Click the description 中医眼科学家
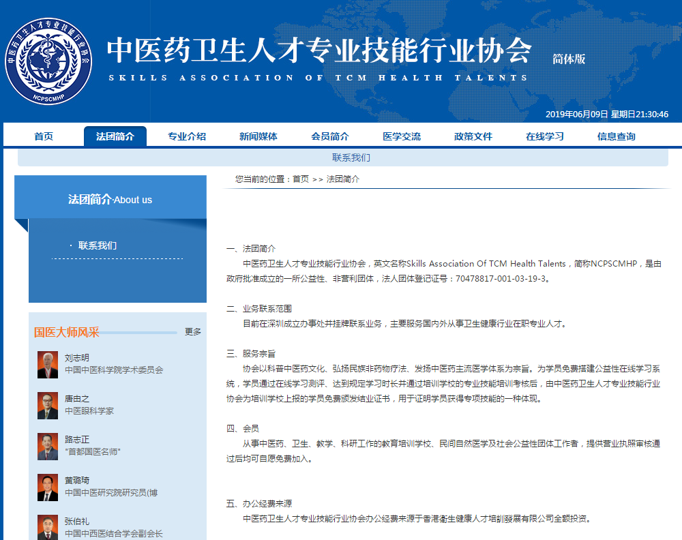The height and width of the screenshot is (540, 682). click(x=89, y=411)
